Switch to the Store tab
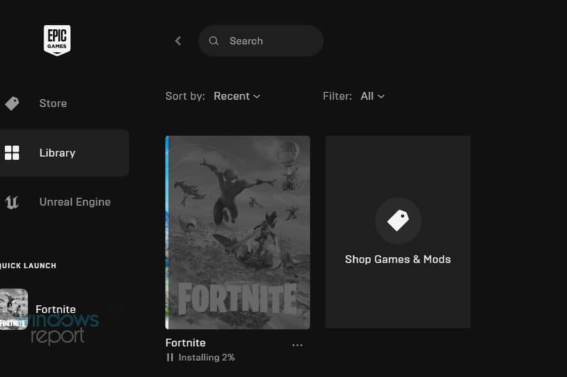Image resolution: width=567 pixels, height=377 pixels. click(x=52, y=103)
